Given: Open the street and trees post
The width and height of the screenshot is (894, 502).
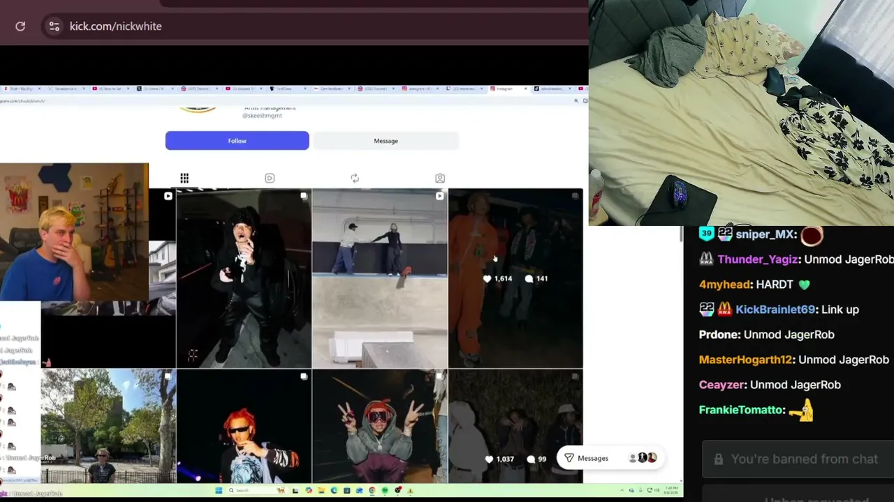Looking at the screenshot, I should pos(108,426).
